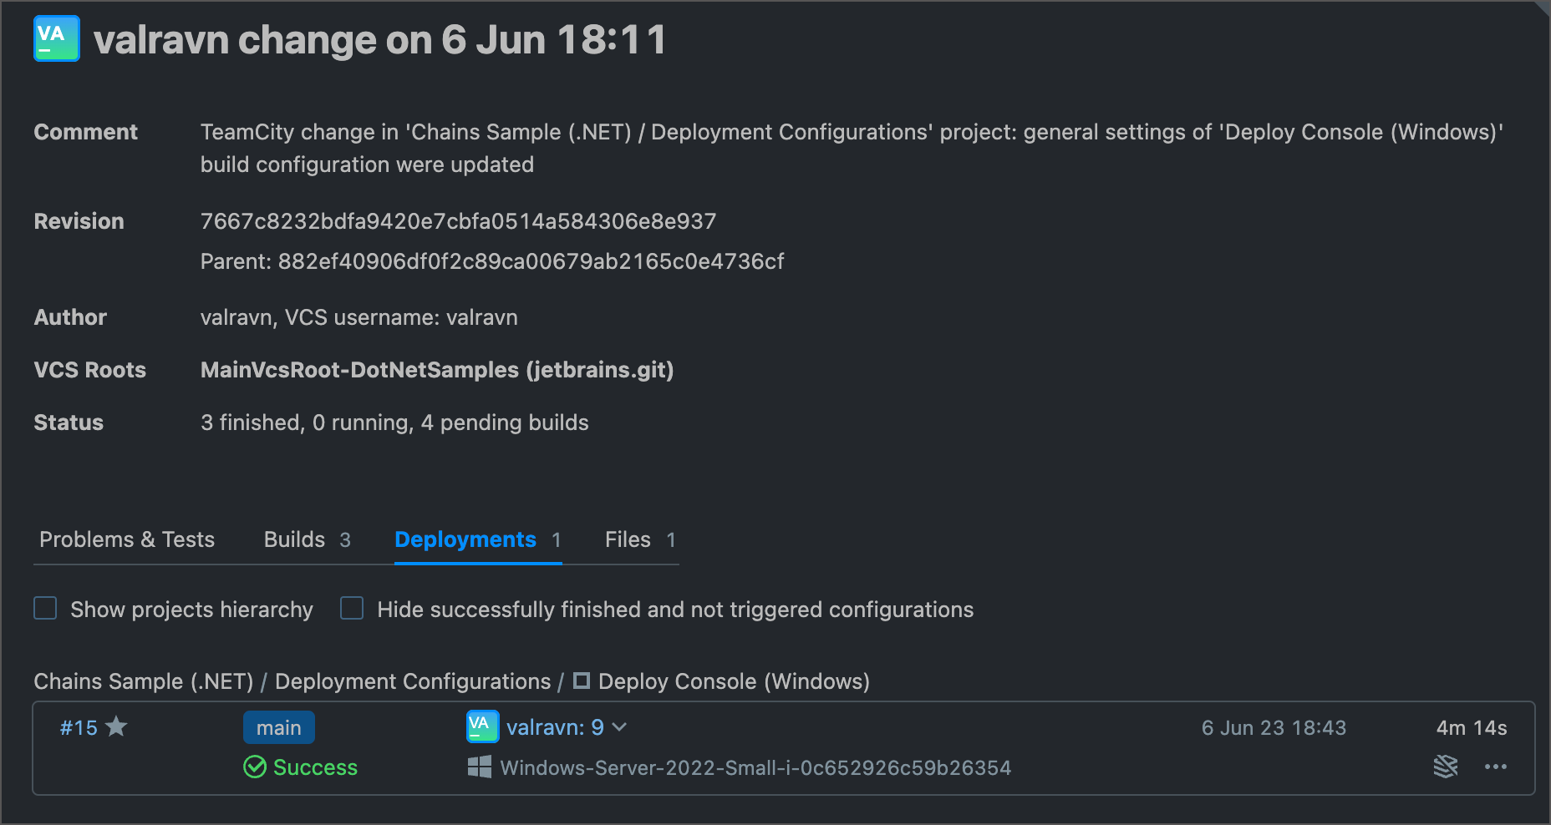The height and width of the screenshot is (825, 1551).
Task: Open the Chains Sample (.NET) project link
Action: pyautogui.click(x=143, y=681)
